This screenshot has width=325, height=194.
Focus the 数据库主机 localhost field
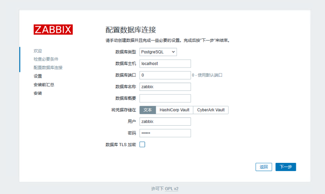coord(165,64)
